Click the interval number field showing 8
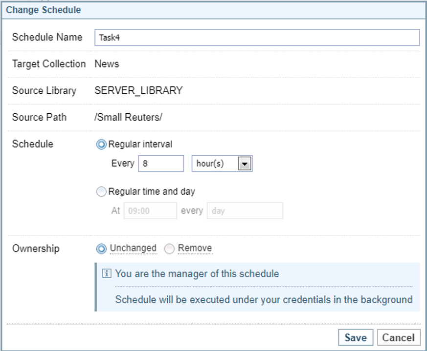 click(161, 164)
